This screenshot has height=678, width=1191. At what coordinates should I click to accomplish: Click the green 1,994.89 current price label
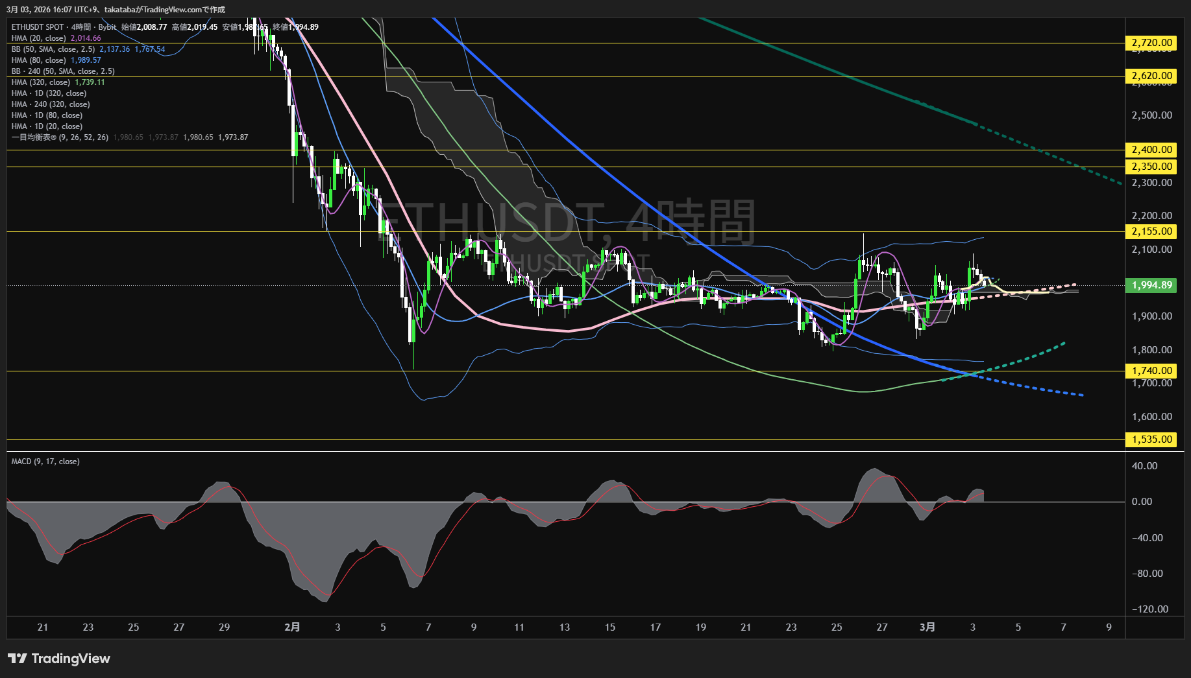click(x=1151, y=285)
